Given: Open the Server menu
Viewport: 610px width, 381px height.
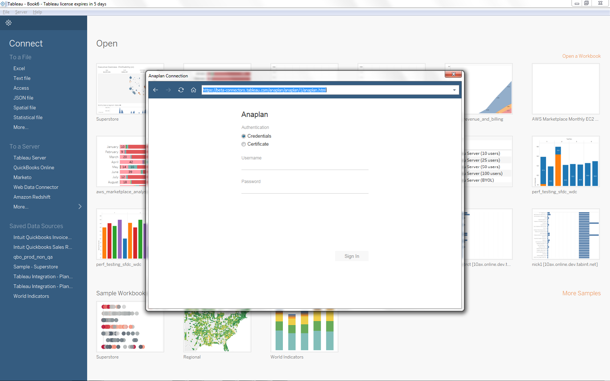Looking at the screenshot, I should coord(21,12).
